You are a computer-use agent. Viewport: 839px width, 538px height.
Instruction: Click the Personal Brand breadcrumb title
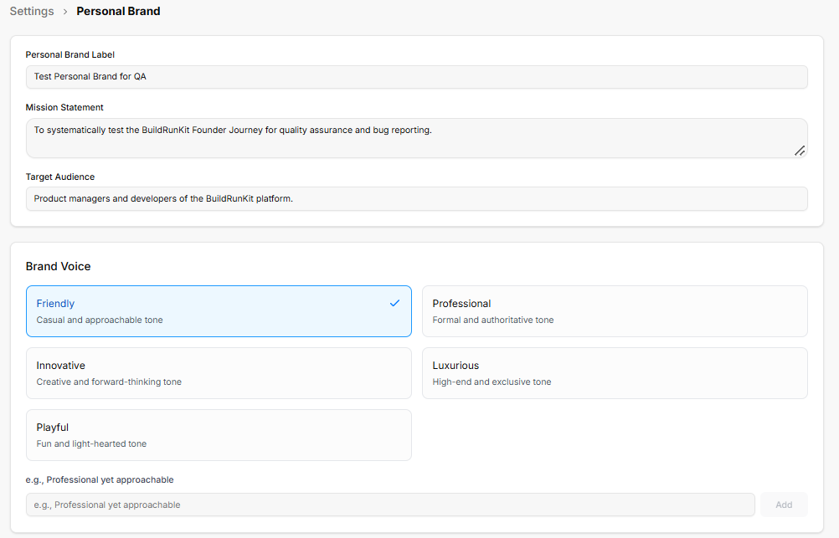118,11
